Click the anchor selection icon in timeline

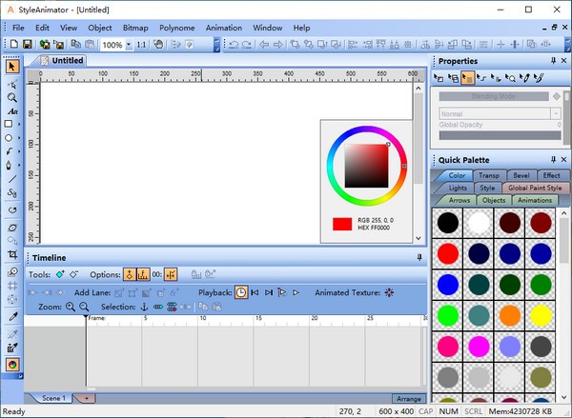(144, 307)
